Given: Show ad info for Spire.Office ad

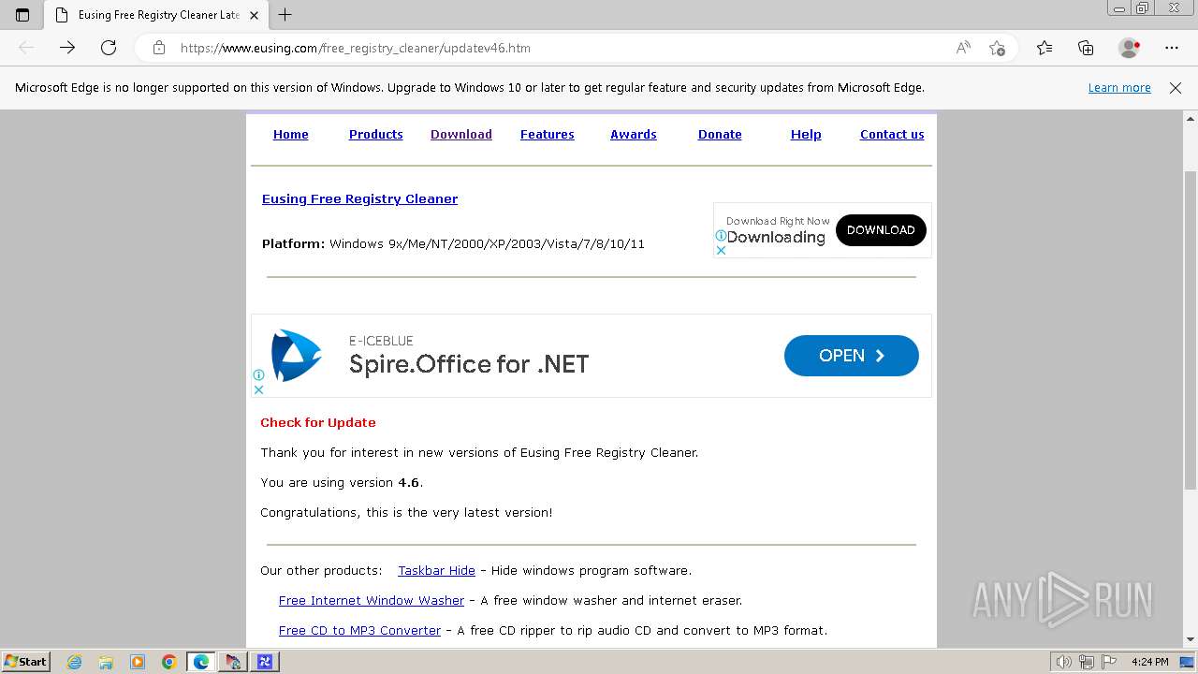Looking at the screenshot, I should tap(258, 375).
